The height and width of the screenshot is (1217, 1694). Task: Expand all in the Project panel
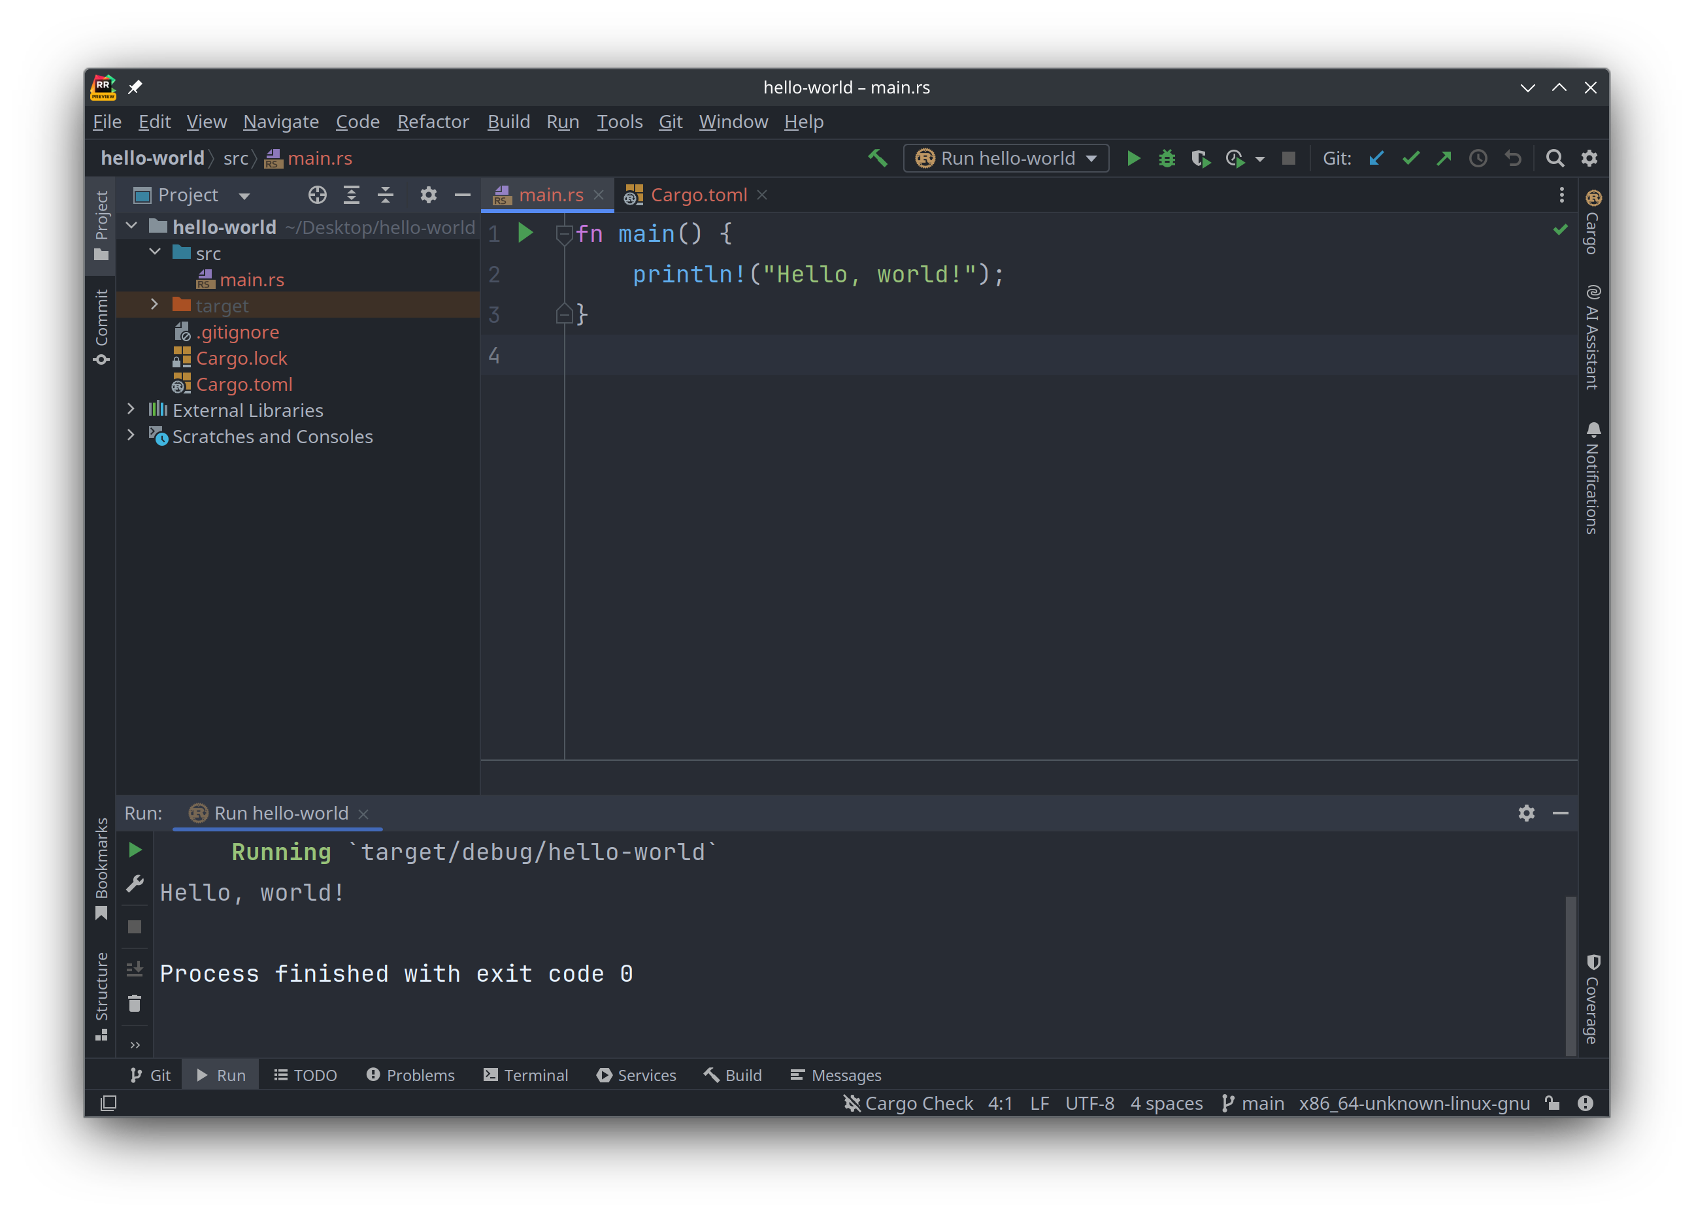tap(351, 195)
